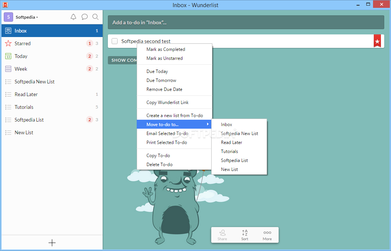Click the list icon beside New List

[x=8, y=132]
